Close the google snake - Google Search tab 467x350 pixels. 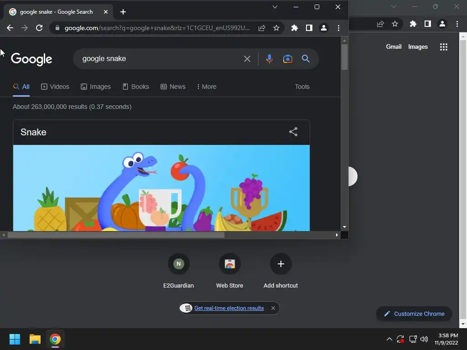pos(106,12)
